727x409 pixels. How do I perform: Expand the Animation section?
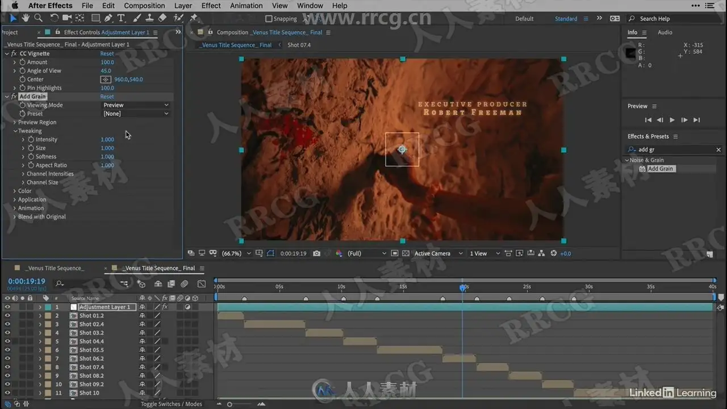[15, 208]
